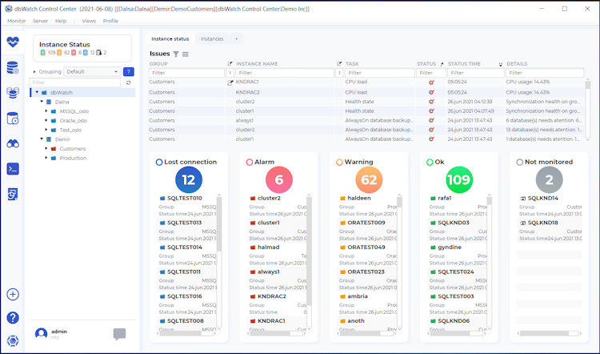Image resolution: width=600 pixels, height=354 pixels.
Task: Open the report refresh sidebar icon
Action: [13, 195]
